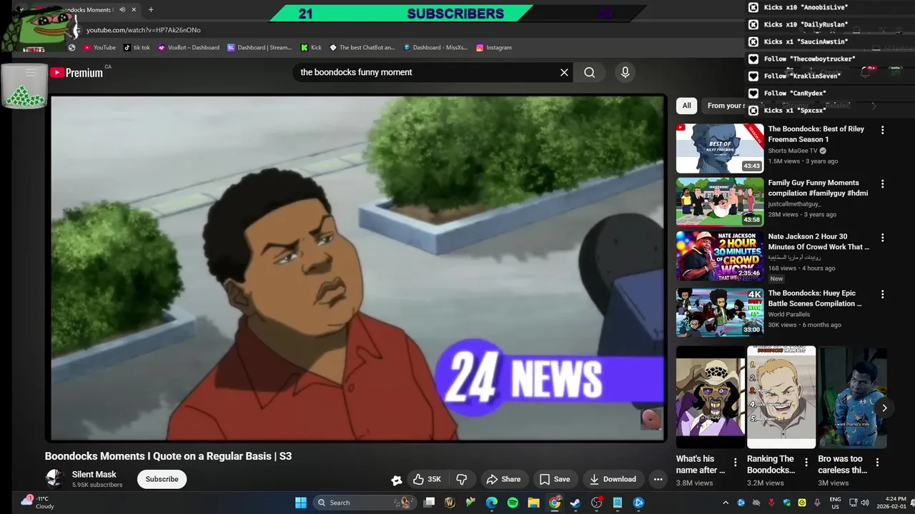Open Family Guy Funny Moments thumbnail
Screen dimensions: 915x514
tap(720, 202)
